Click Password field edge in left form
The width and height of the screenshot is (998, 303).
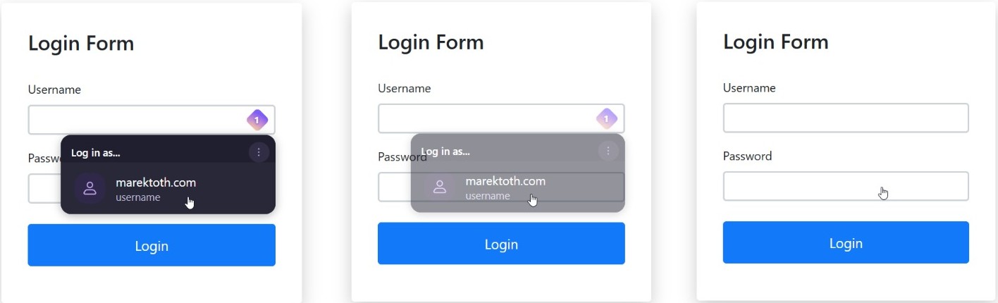click(44, 189)
